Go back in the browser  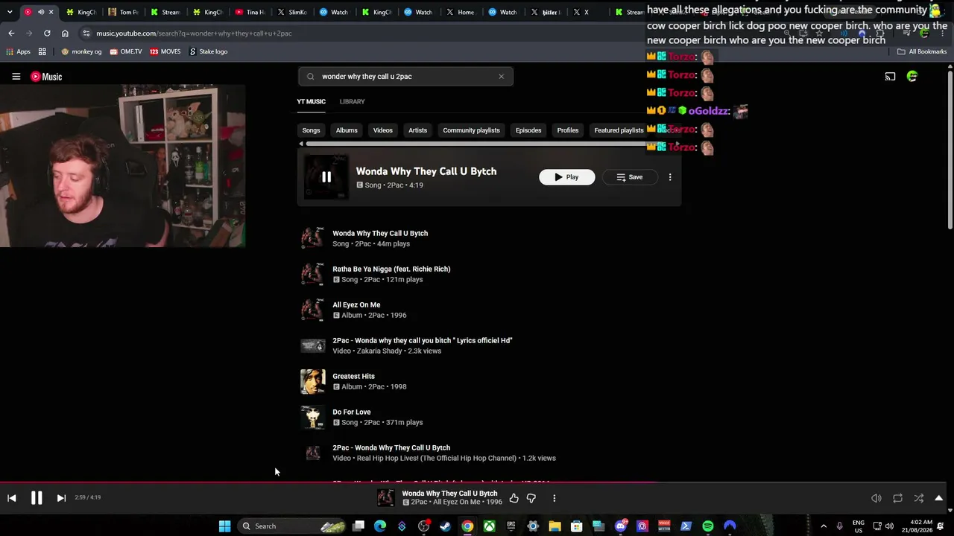coord(11,33)
